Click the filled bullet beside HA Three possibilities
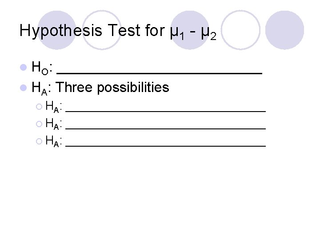The image size is (320, 240). point(24,88)
